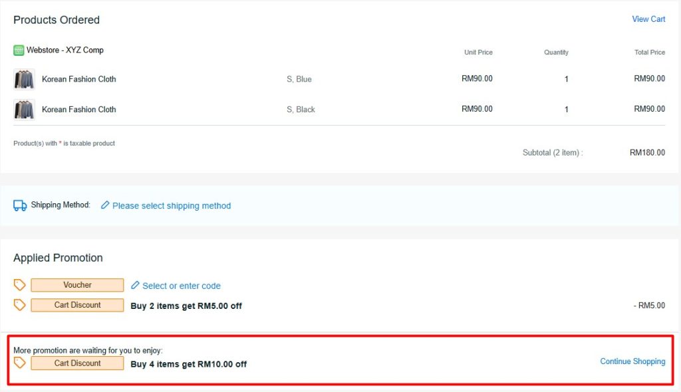
Task: Click Korean Fashion Cloth name in S, Black row
Action: coord(78,110)
